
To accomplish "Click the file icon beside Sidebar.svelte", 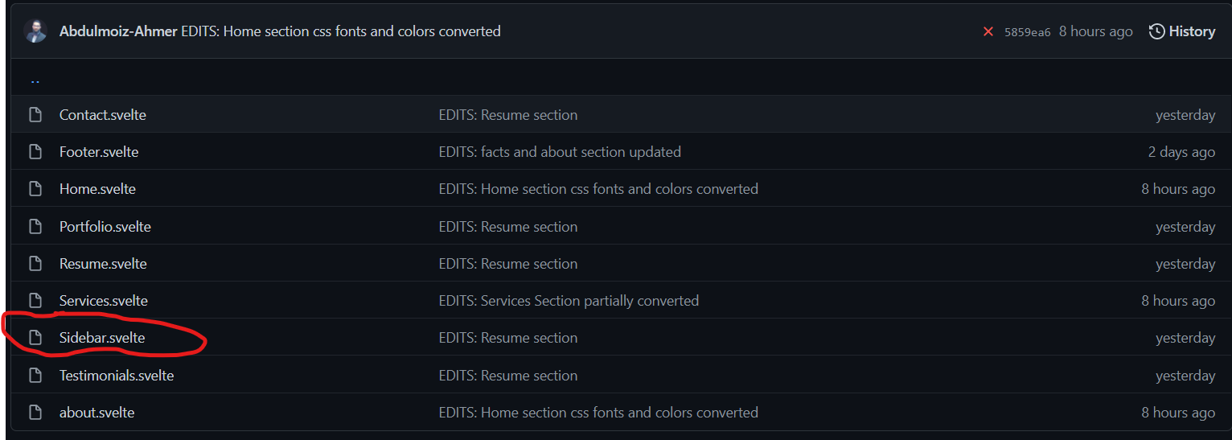I will [35, 338].
